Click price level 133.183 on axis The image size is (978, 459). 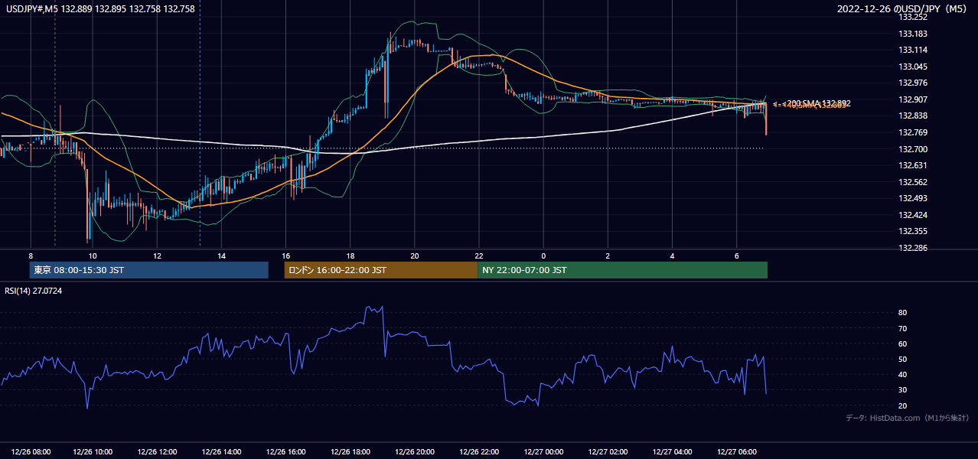pos(912,34)
